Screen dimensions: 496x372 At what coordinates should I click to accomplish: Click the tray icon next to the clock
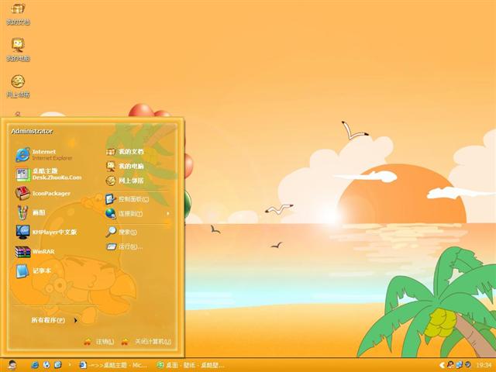(x=467, y=365)
